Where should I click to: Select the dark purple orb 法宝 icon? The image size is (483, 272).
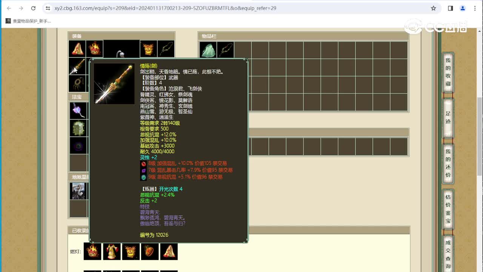click(x=78, y=145)
